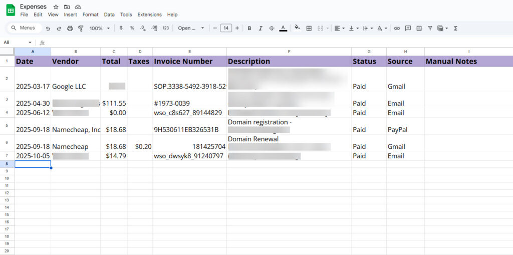This screenshot has width=513, height=255.
Task: Open text wrapping dropdown
Action: coord(368,29)
